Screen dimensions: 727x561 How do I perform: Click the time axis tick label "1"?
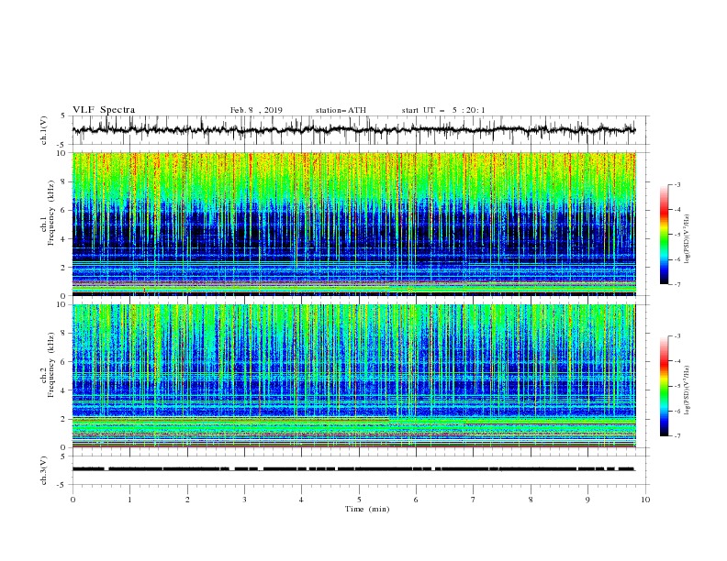pos(129,500)
